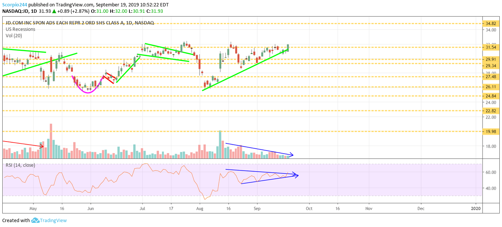Click the 34.82 price level label
This screenshot has height=227, width=502.
pyautogui.click(x=490, y=23)
